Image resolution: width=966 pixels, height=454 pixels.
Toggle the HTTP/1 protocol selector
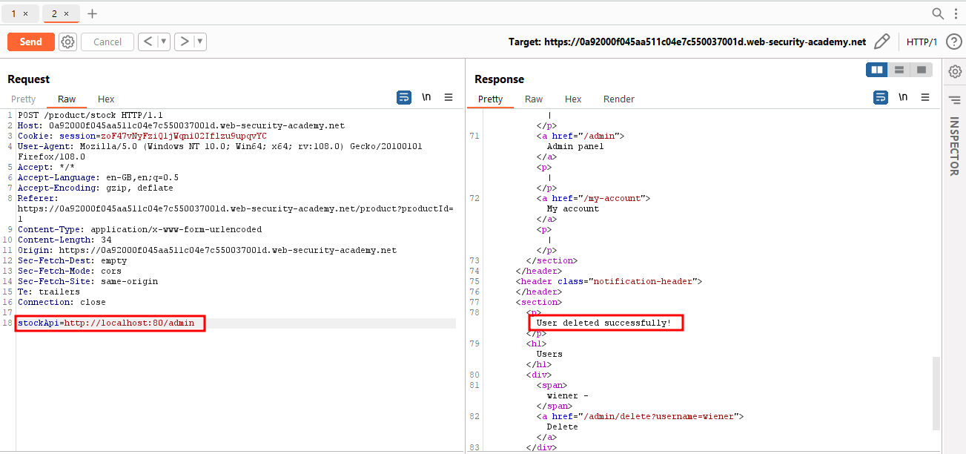tap(922, 42)
